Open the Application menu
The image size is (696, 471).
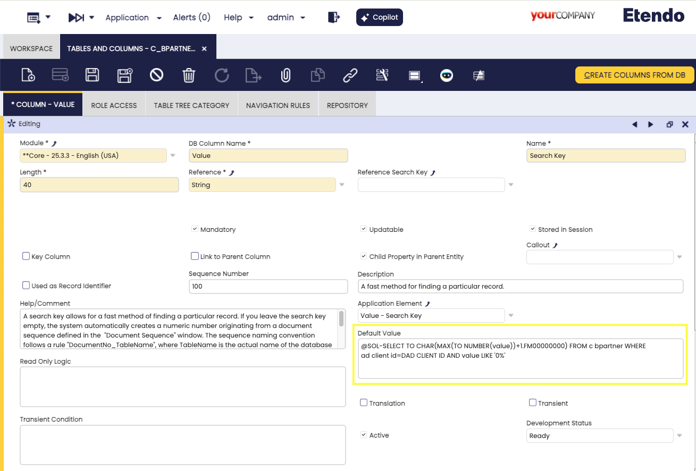133,18
